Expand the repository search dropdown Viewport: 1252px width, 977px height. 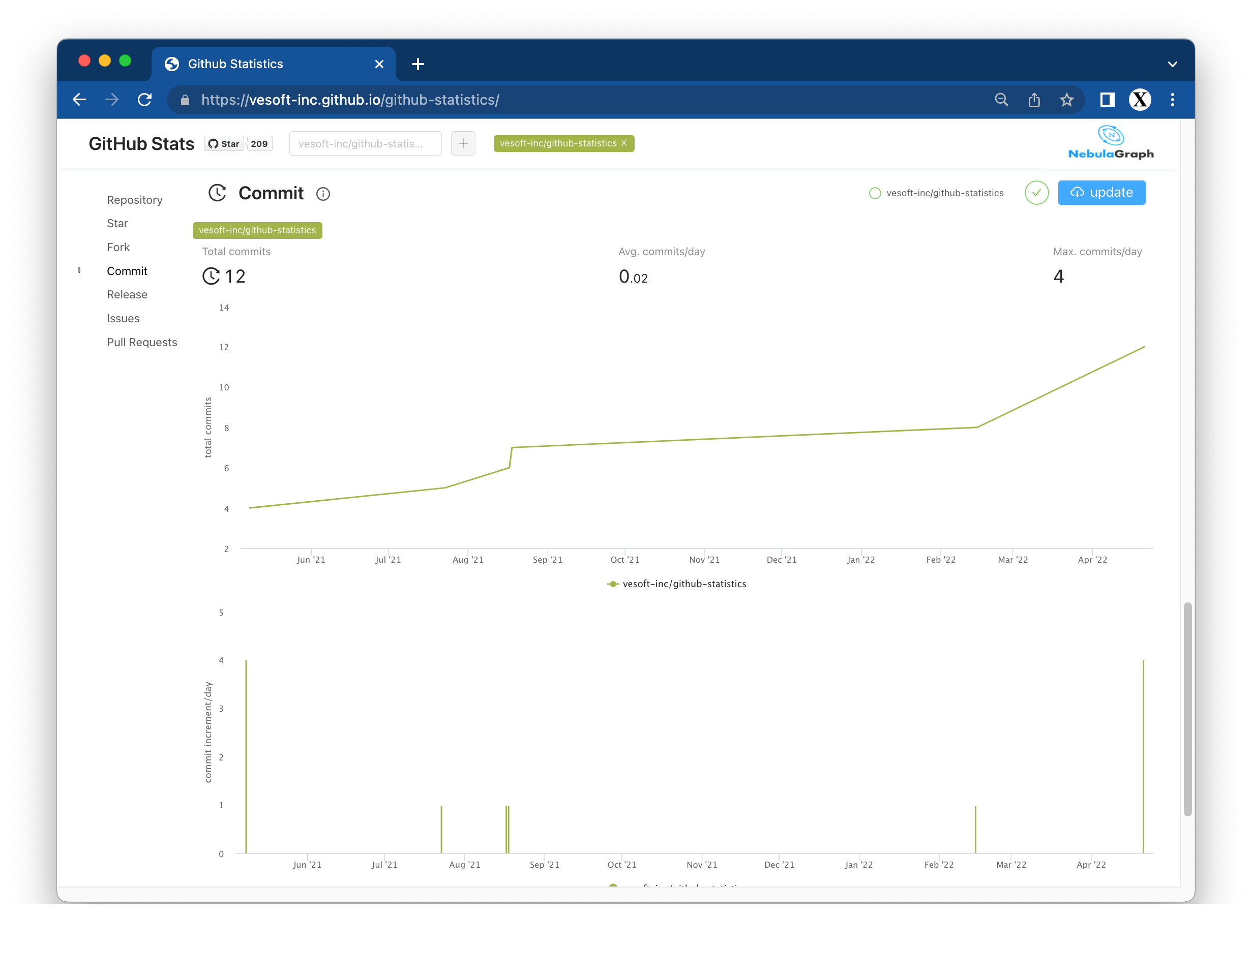pyautogui.click(x=364, y=143)
